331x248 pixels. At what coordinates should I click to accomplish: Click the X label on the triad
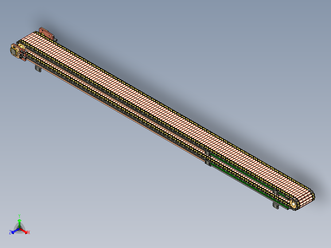pyautogui.click(x=29, y=232)
